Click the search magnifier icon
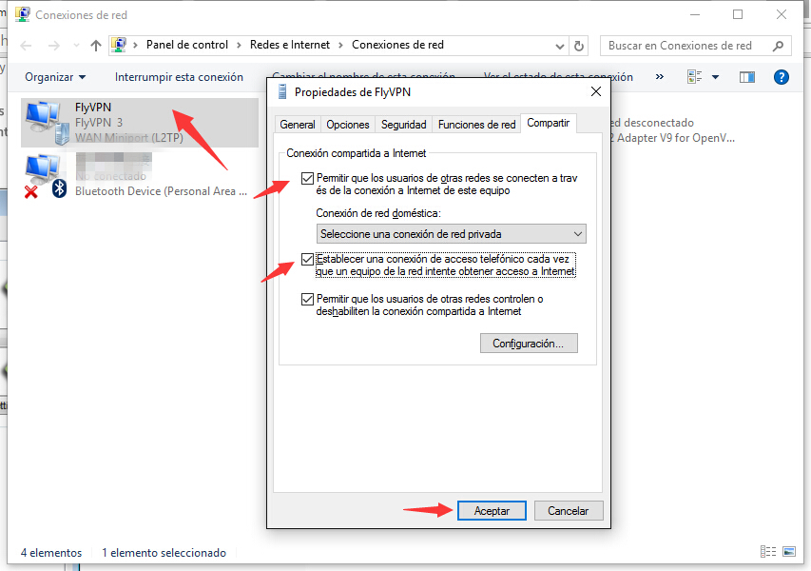811x571 pixels. tap(778, 46)
